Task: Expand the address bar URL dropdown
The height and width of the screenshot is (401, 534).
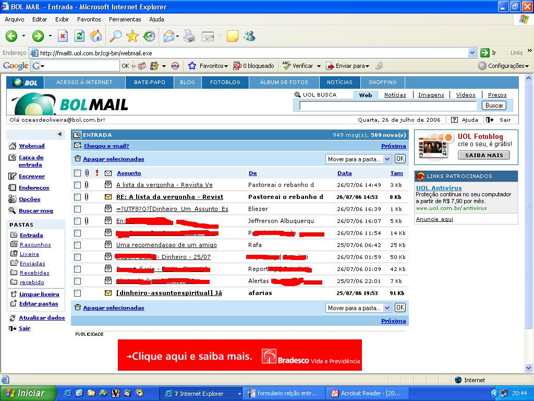Action: coord(472,53)
